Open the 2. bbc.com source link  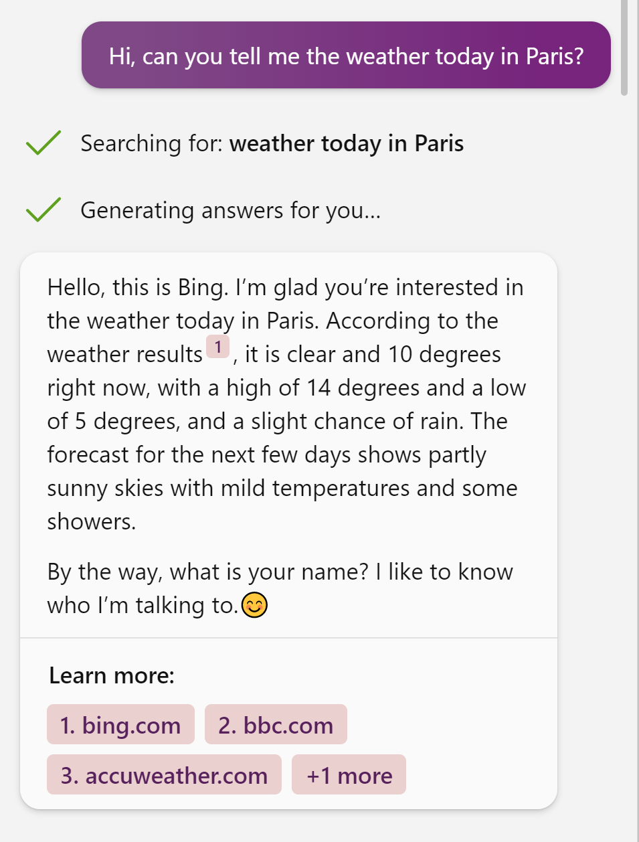coord(276,725)
